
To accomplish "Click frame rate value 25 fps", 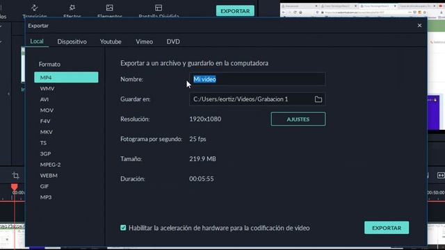I will [x=197, y=139].
